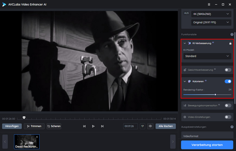The height and width of the screenshot is (151, 236).
Task: Toggle the eye preview button
Action: coord(150,126)
